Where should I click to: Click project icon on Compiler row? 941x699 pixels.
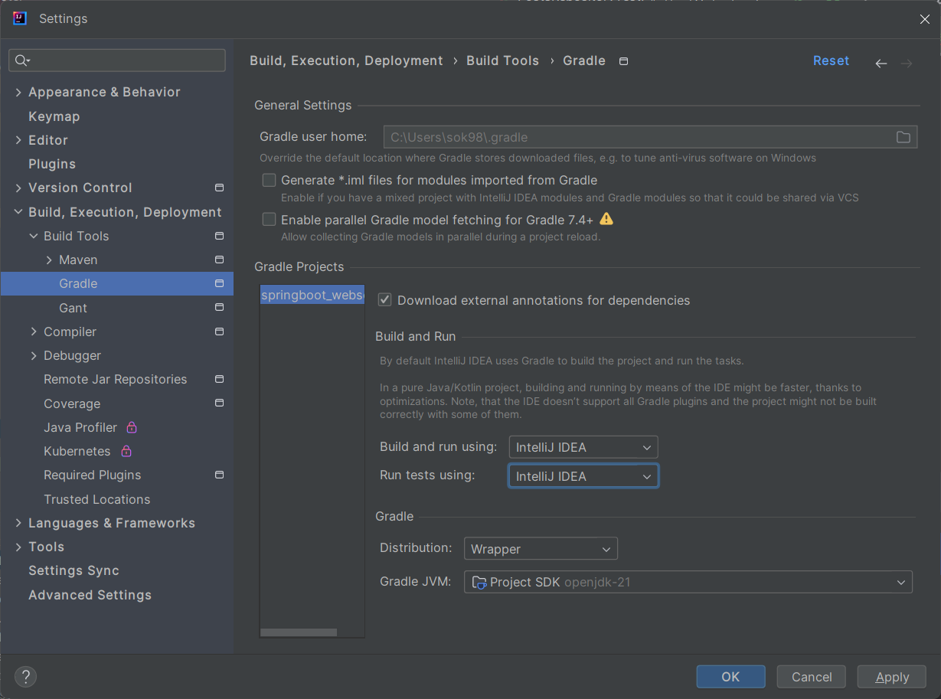[x=219, y=332]
